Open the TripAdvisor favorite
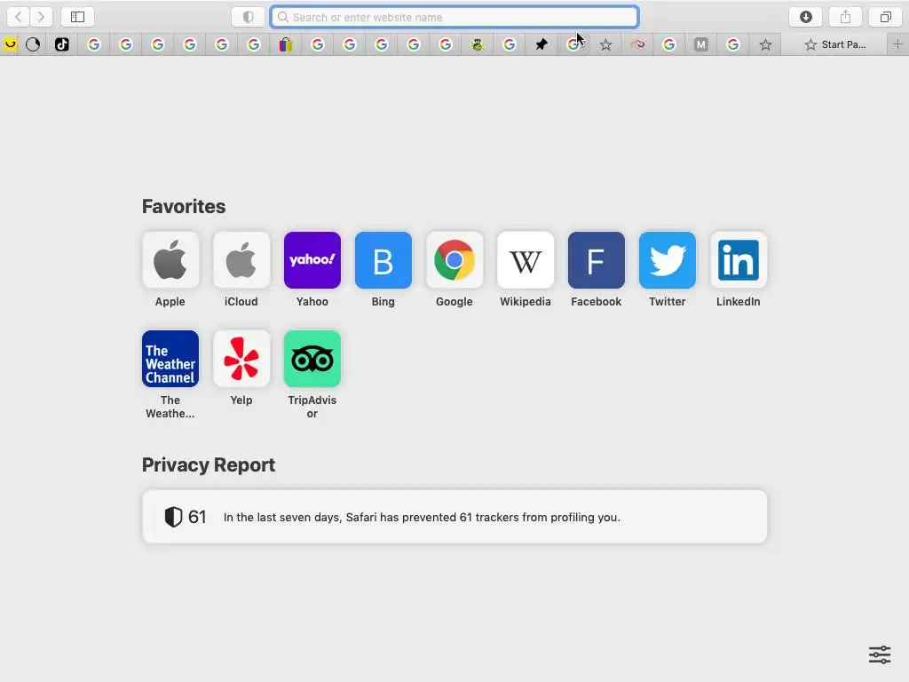The width and height of the screenshot is (909, 682). pos(312,374)
